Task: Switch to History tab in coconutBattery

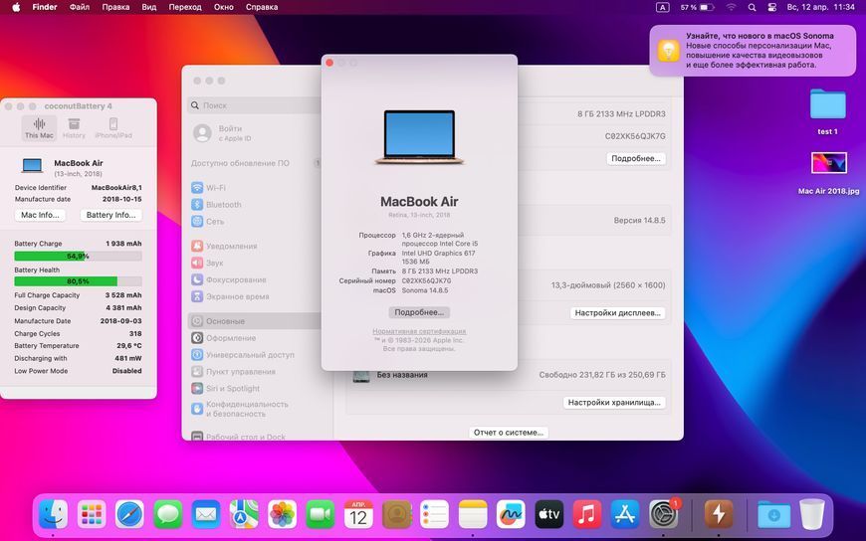Action: click(74, 128)
